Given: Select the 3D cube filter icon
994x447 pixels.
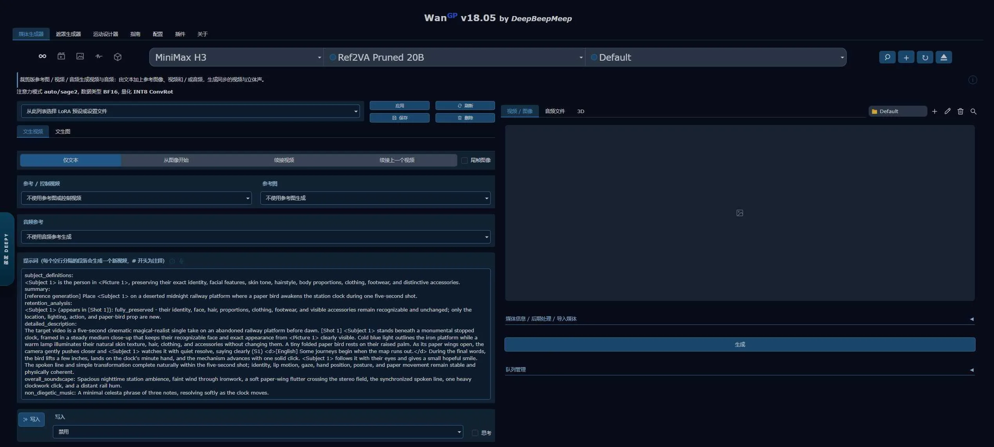Looking at the screenshot, I should pyautogui.click(x=117, y=57).
